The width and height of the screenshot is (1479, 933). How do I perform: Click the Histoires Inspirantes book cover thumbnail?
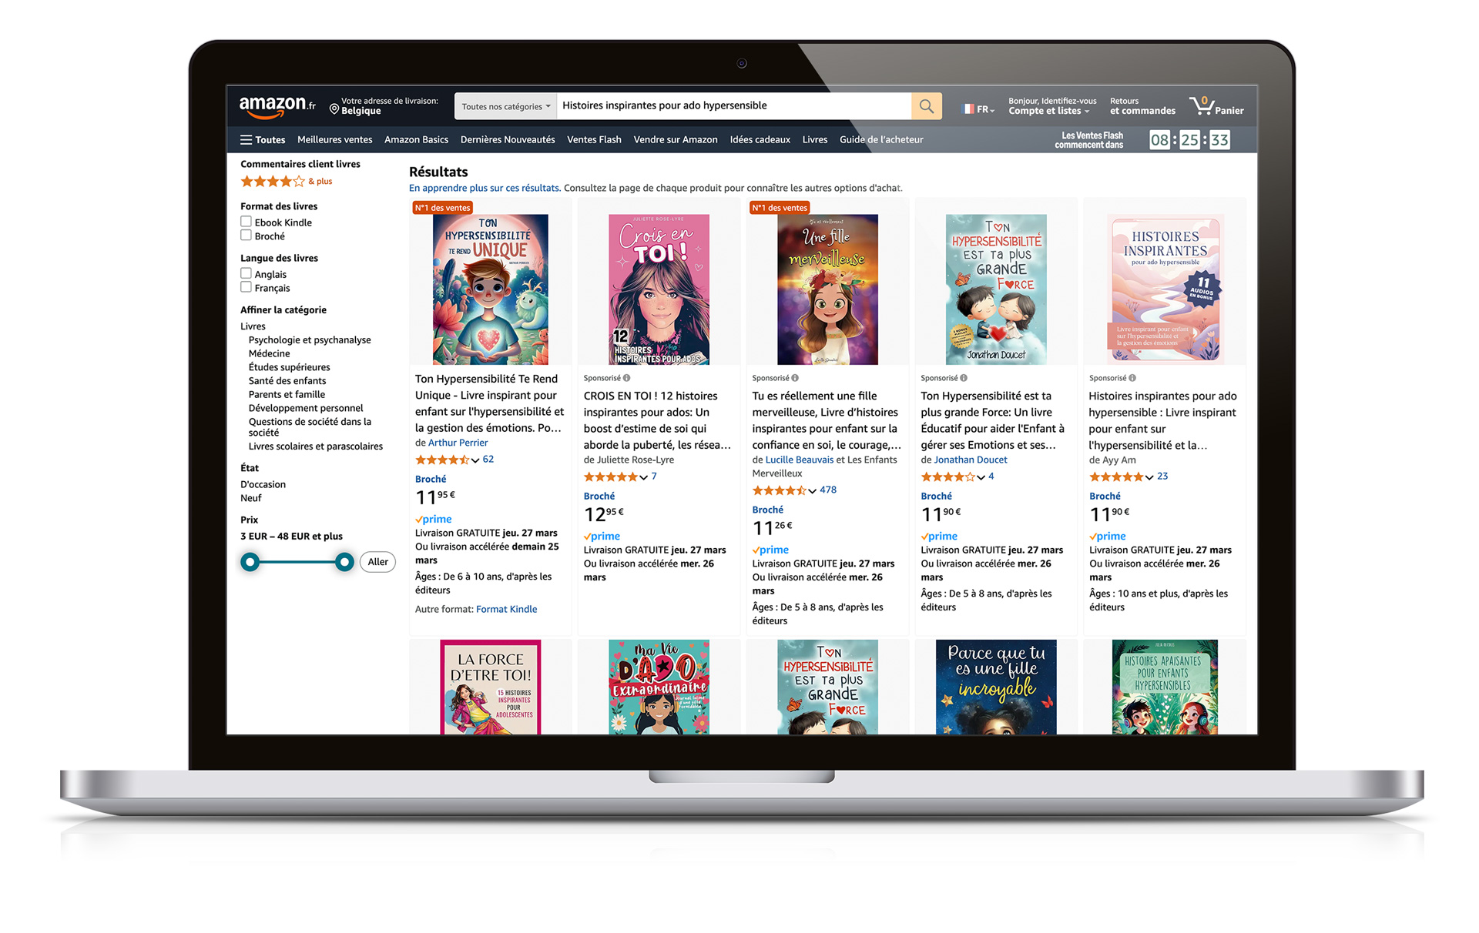point(1165,289)
